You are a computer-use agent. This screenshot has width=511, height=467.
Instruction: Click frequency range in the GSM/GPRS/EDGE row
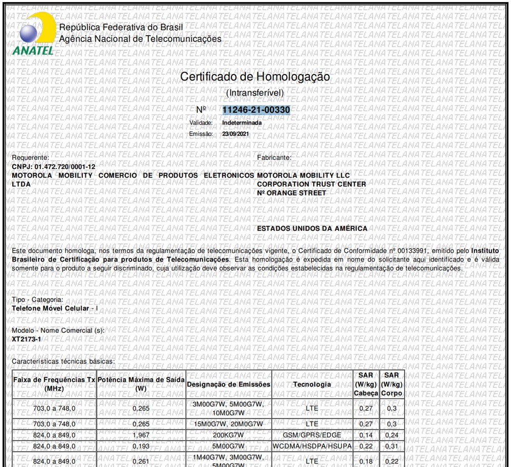tap(54, 435)
